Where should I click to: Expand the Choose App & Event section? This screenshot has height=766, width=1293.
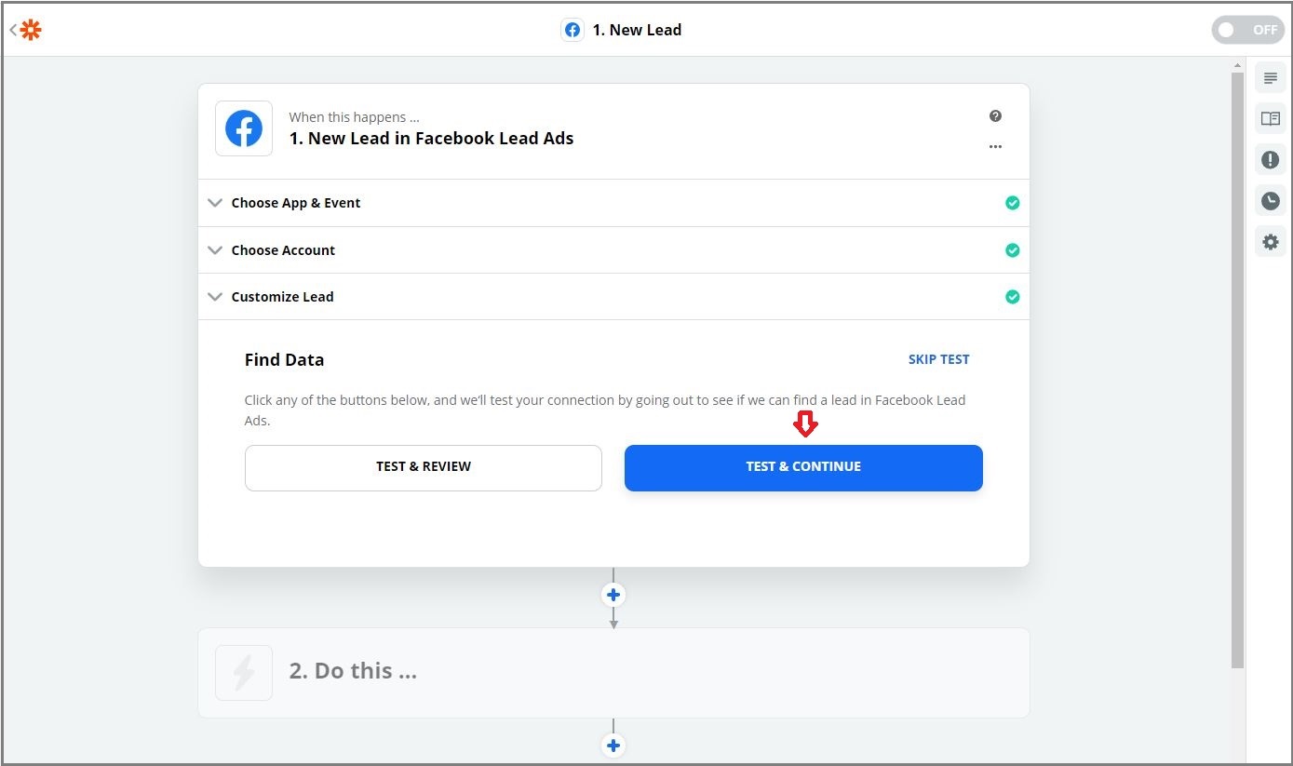pyautogui.click(x=613, y=203)
